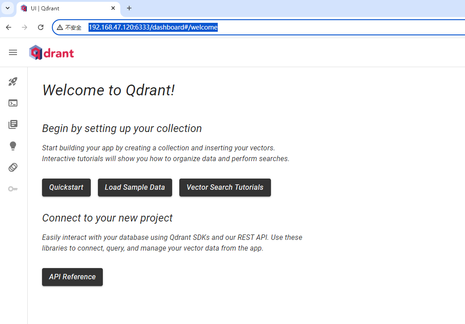Click the Load Sample Data button
Screen dimensions: 465x324
click(135, 188)
